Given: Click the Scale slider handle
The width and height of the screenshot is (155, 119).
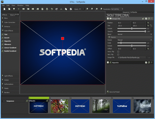Looking at the screenshot, I should point(121,43).
